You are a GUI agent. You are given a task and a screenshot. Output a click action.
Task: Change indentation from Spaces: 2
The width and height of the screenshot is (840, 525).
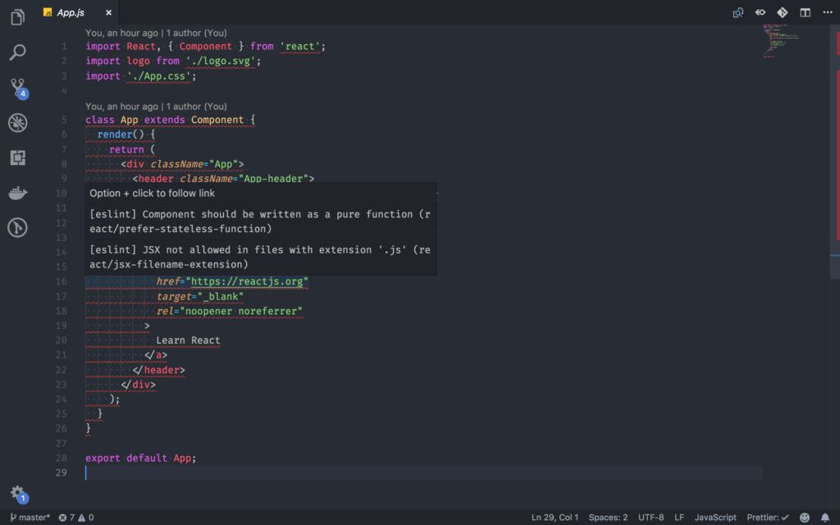[608, 518]
